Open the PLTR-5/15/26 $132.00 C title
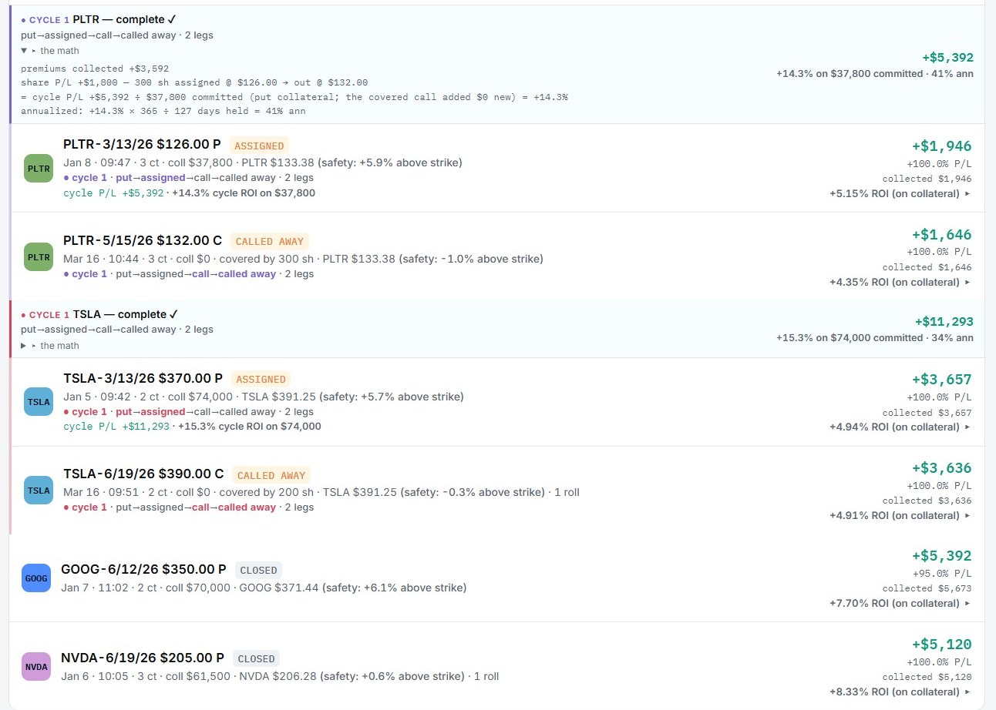Screen dimensions: 996x710 (x=143, y=241)
